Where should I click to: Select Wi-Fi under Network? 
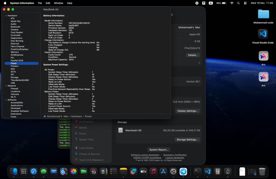point(13,97)
